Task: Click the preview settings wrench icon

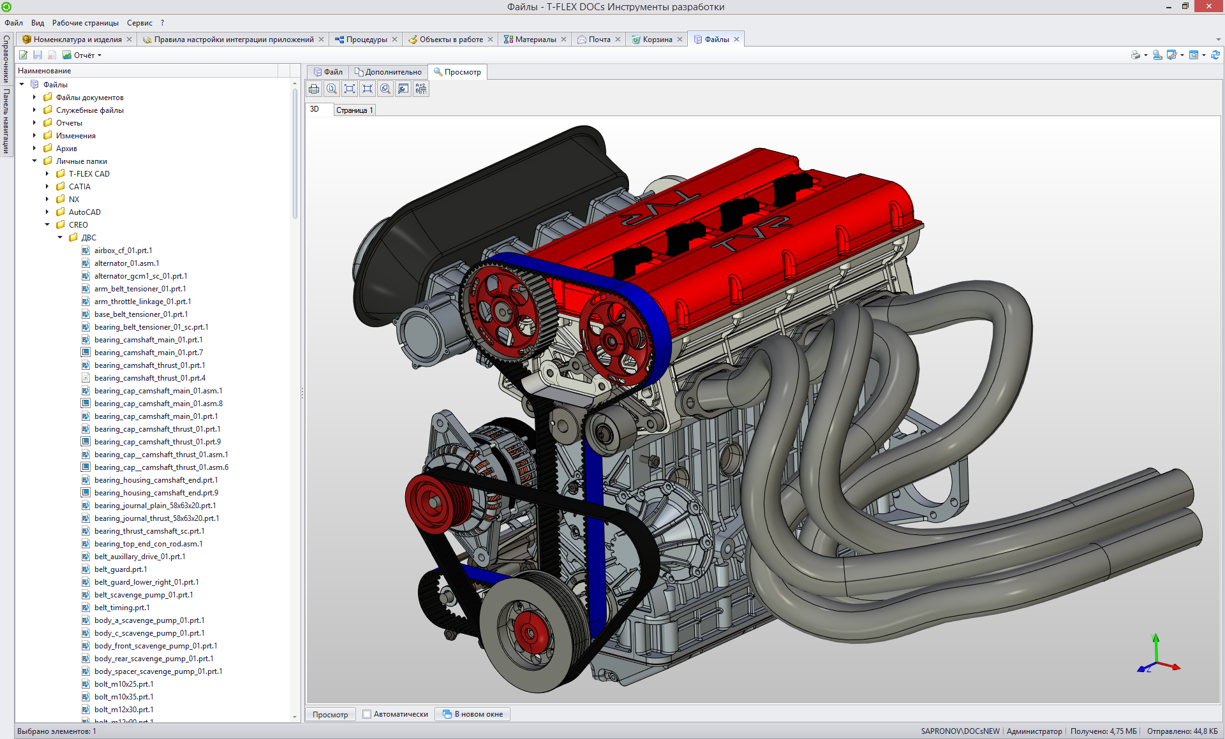Action: [x=403, y=89]
